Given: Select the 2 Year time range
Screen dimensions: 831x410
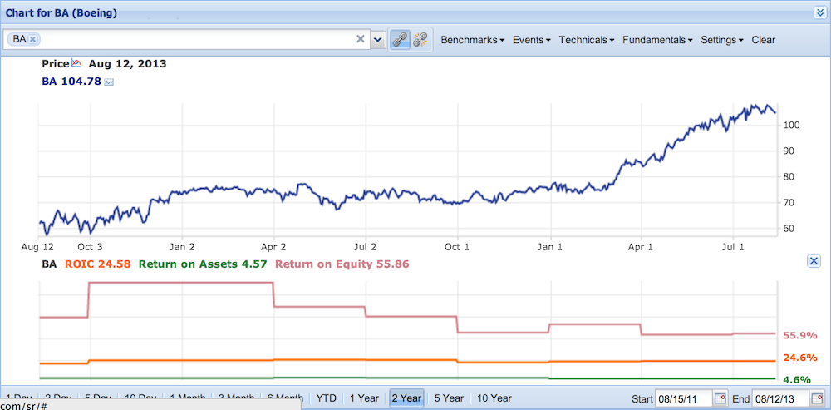Looking at the screenshot, I should point(406,398).
